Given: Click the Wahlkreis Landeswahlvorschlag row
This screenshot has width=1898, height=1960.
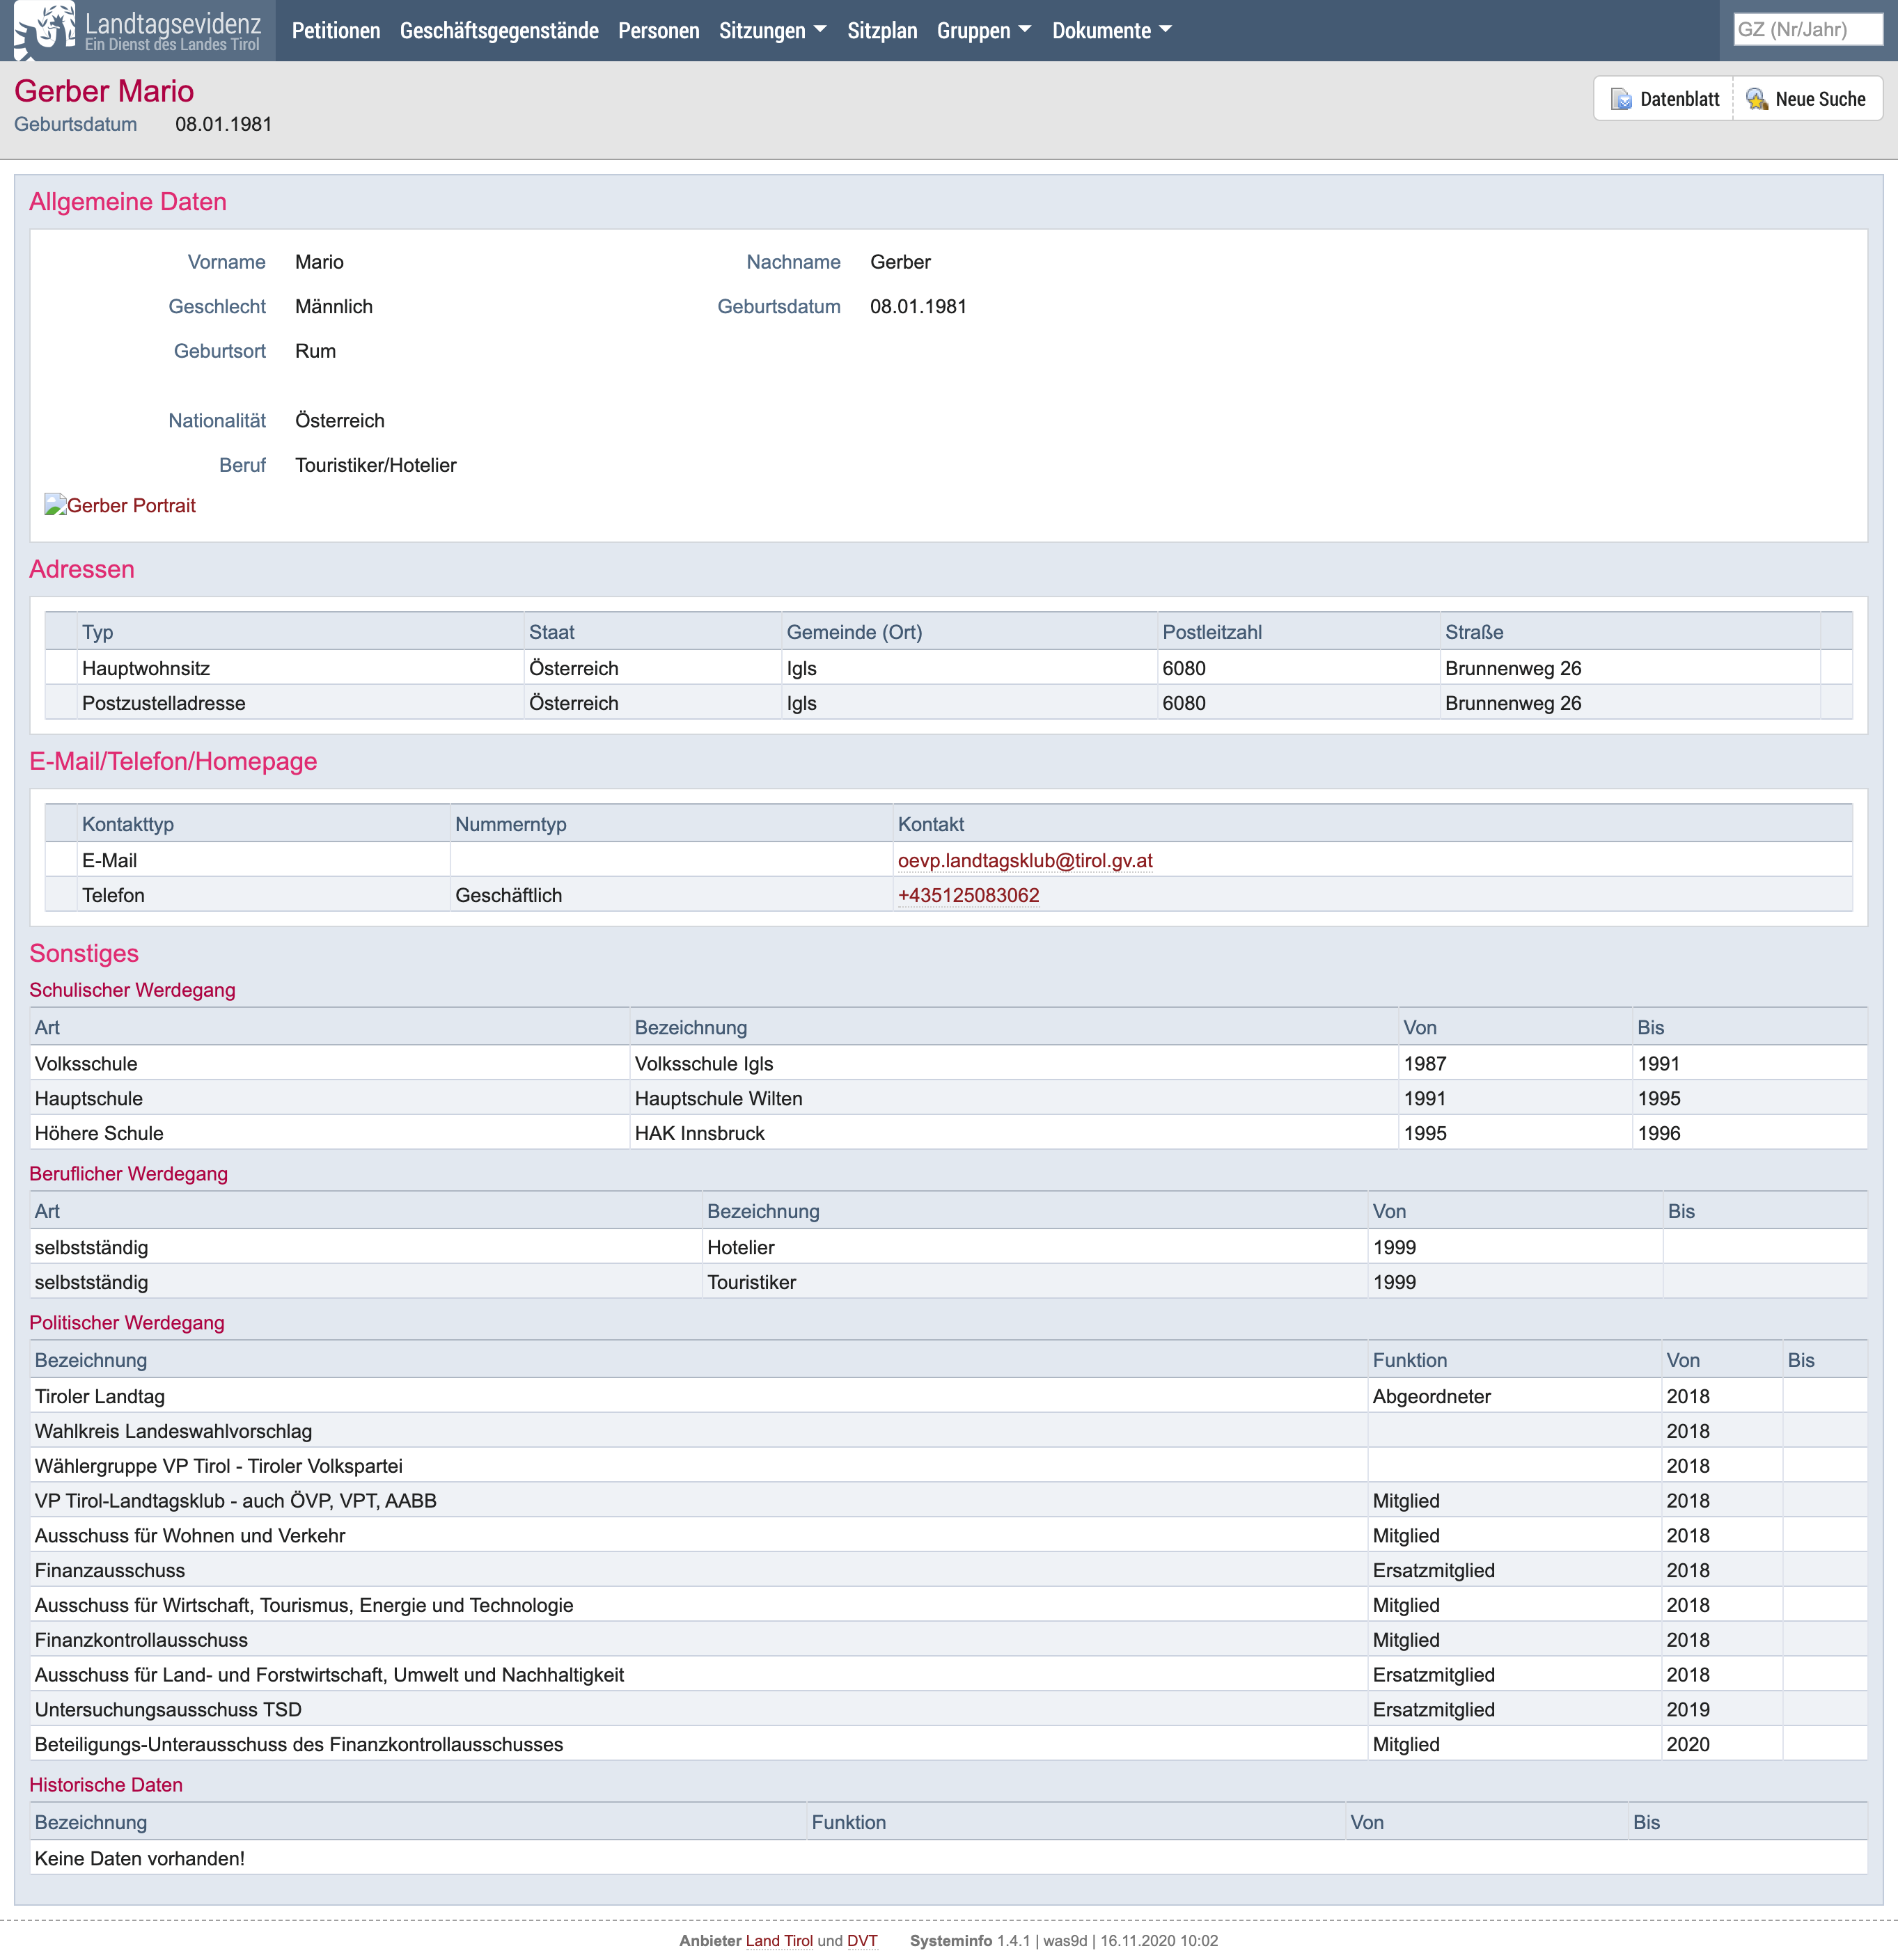Looking at the screenshot, I should [x=948, y=1432].
